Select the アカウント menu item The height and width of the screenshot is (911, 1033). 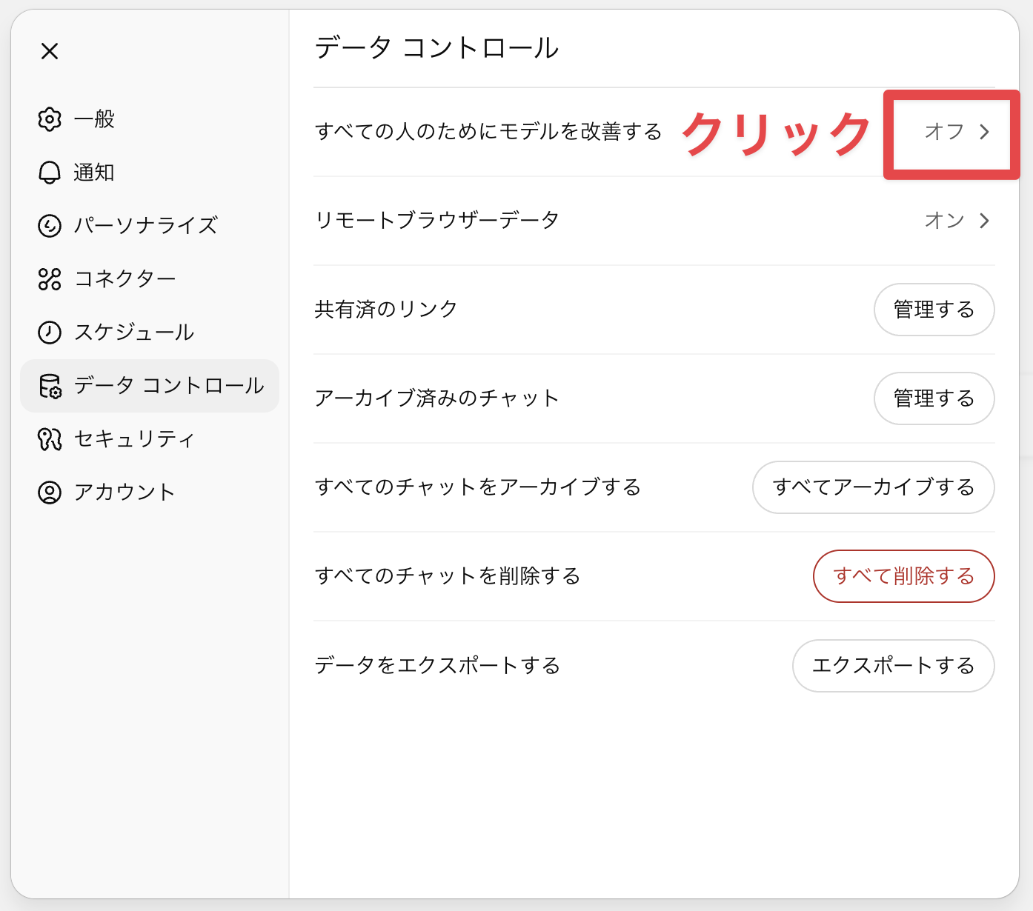point(124,493)
